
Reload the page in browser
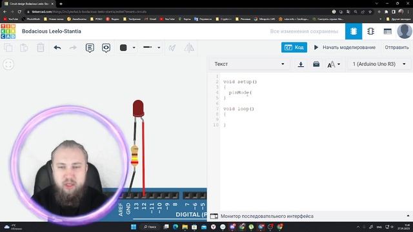(19, 12)
